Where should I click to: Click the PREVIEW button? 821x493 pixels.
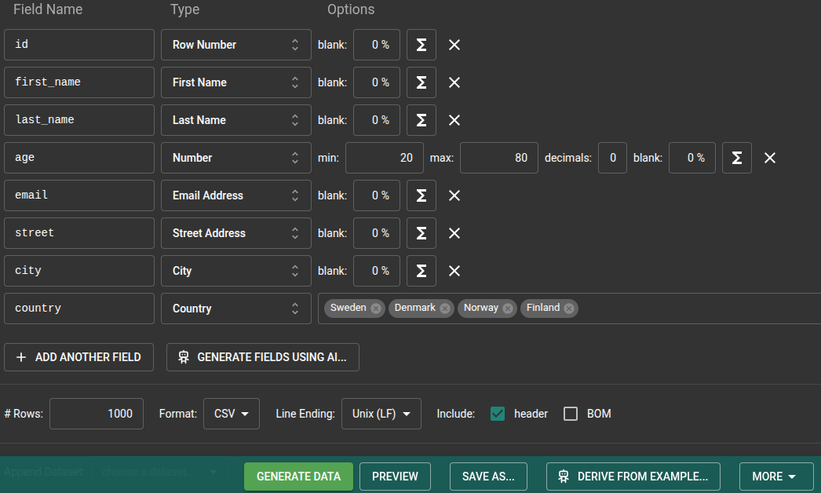coord(396,477)
